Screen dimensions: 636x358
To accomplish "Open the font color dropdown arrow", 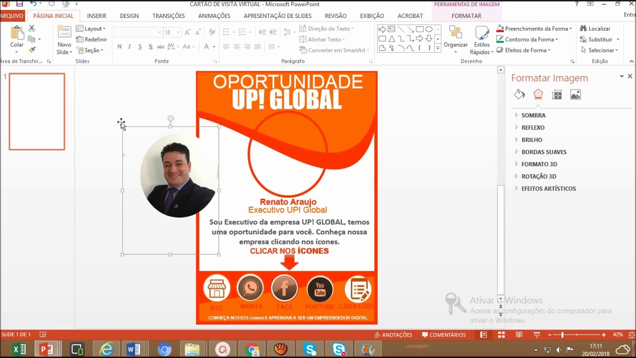I will point(214,47).
